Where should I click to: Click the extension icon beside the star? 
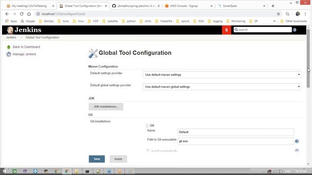(288, 14)
